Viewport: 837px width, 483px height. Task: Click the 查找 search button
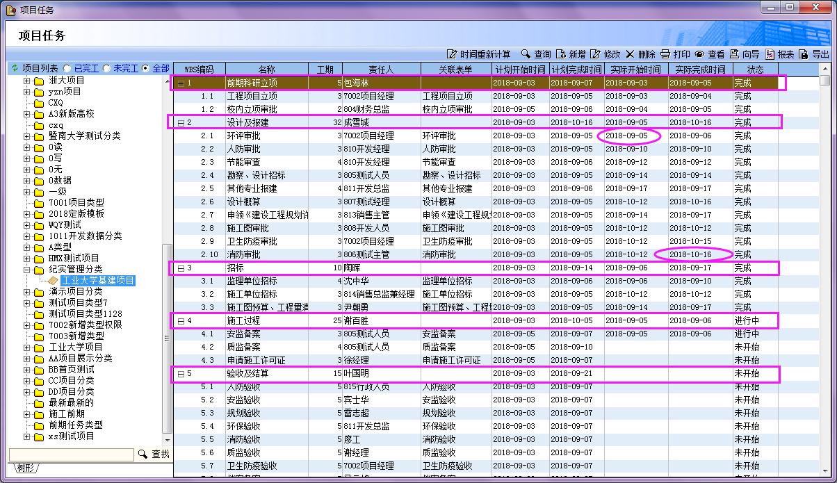coord(154,454)
